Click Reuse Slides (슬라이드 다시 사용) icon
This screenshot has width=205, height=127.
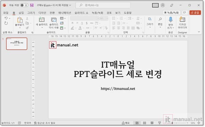point(54,20)
